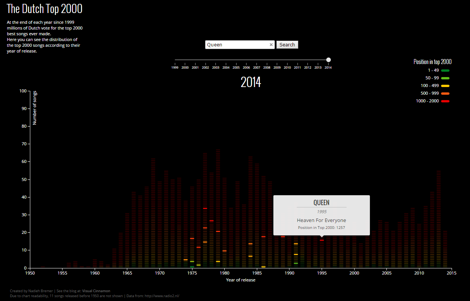Click the upper orange highlighted marker in the 1984 column
470x301 pixels.
250,244
